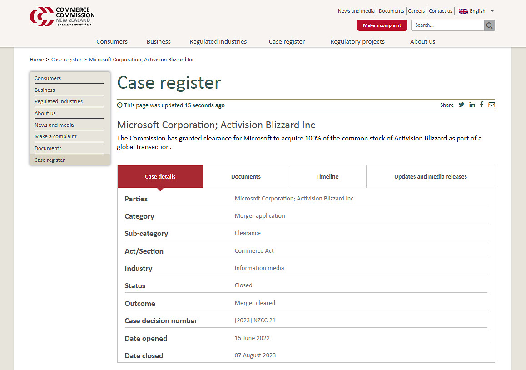Click Case register breadcrumb link

pos(66,60)
